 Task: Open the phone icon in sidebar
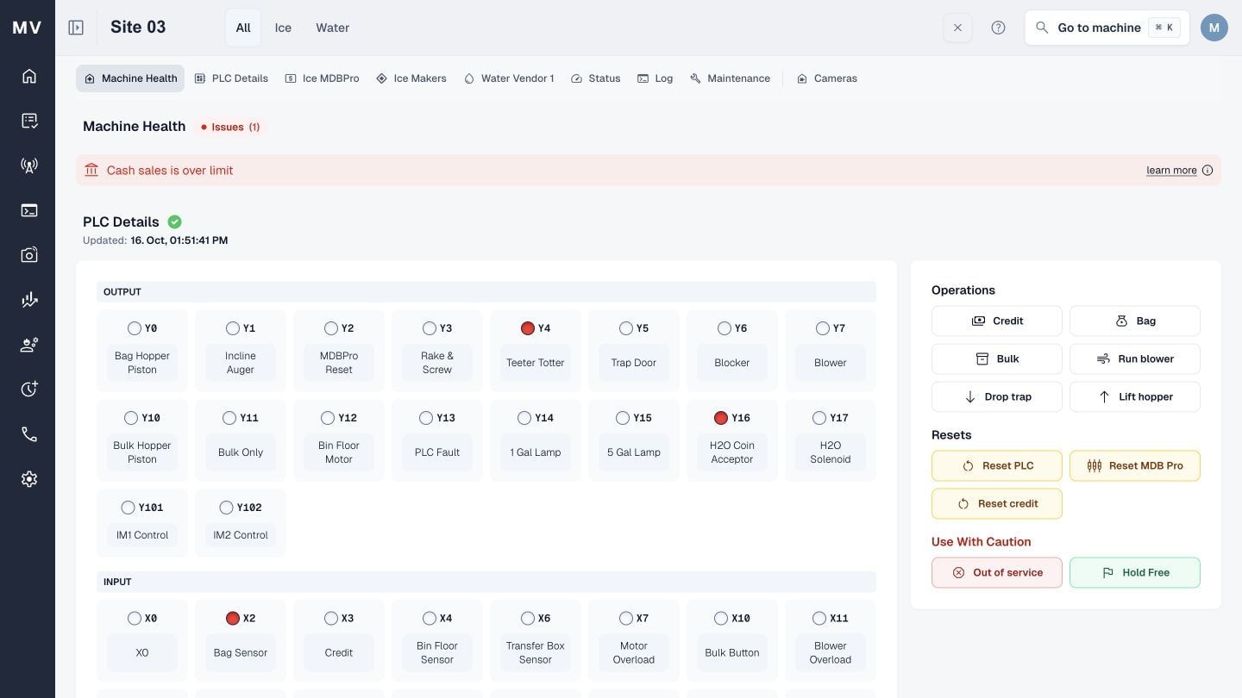pyautogui.click(x=29, y=434)
